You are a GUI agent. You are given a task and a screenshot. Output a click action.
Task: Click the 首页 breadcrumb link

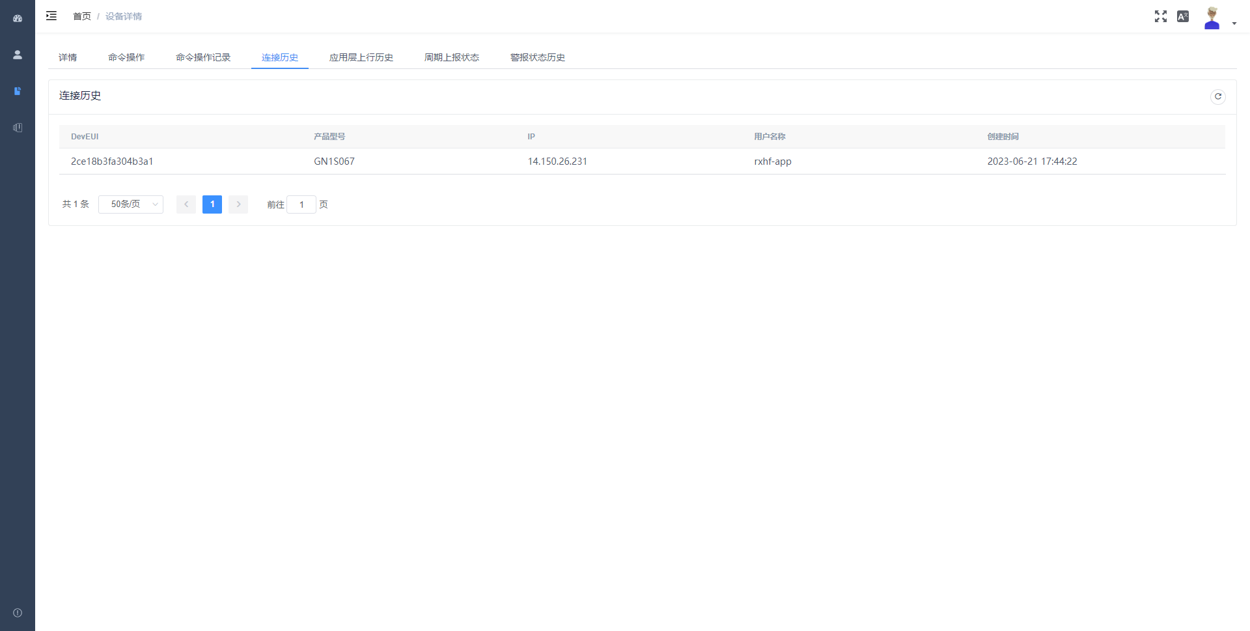82,16
